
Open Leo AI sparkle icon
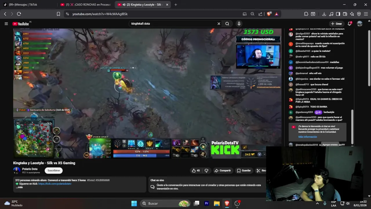352,14
